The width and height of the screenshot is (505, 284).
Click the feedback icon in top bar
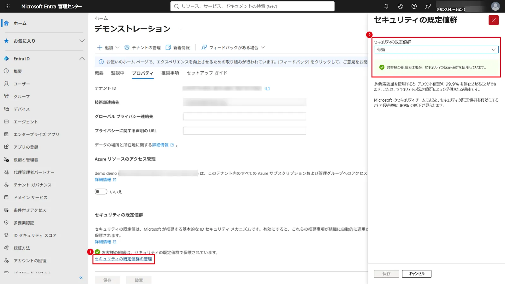[x=428, y=6]
